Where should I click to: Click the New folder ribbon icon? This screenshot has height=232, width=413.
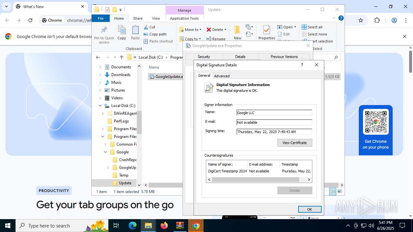(x=237, y=33)
